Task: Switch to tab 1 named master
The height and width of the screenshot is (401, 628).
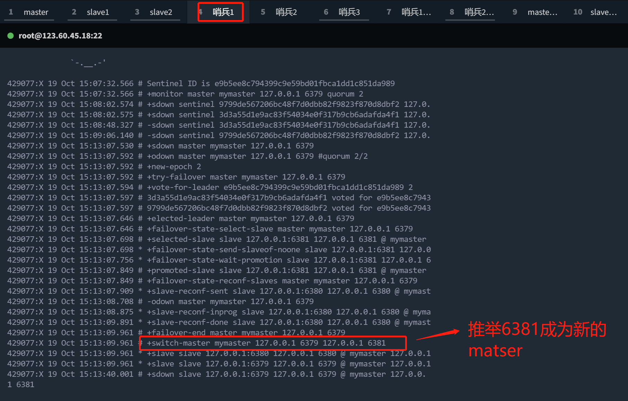Action: (x=29, y=12)
